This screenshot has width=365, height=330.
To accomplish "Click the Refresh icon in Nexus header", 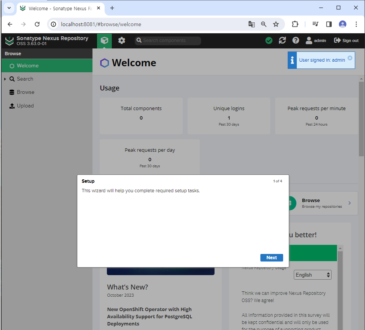I will click(282, 40).
